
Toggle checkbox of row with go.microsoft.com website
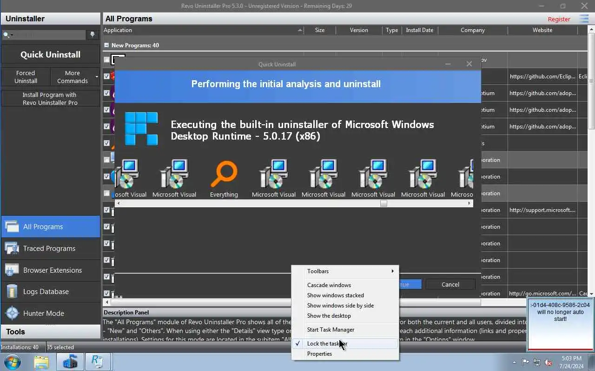[x=107, y=294]
